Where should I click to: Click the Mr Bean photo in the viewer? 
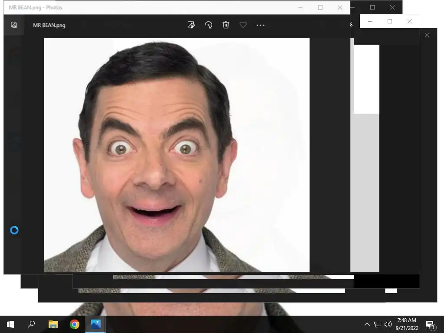[x=177, y=155]
